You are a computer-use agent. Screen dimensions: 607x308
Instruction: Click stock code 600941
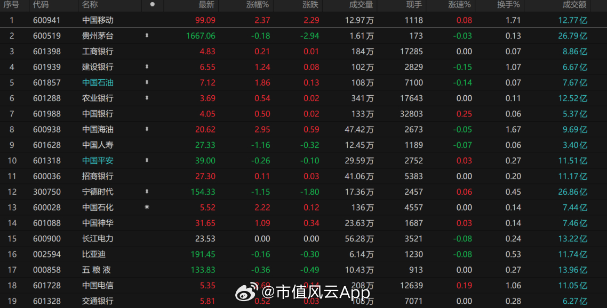pyautogui.click(x=47, y=20)
